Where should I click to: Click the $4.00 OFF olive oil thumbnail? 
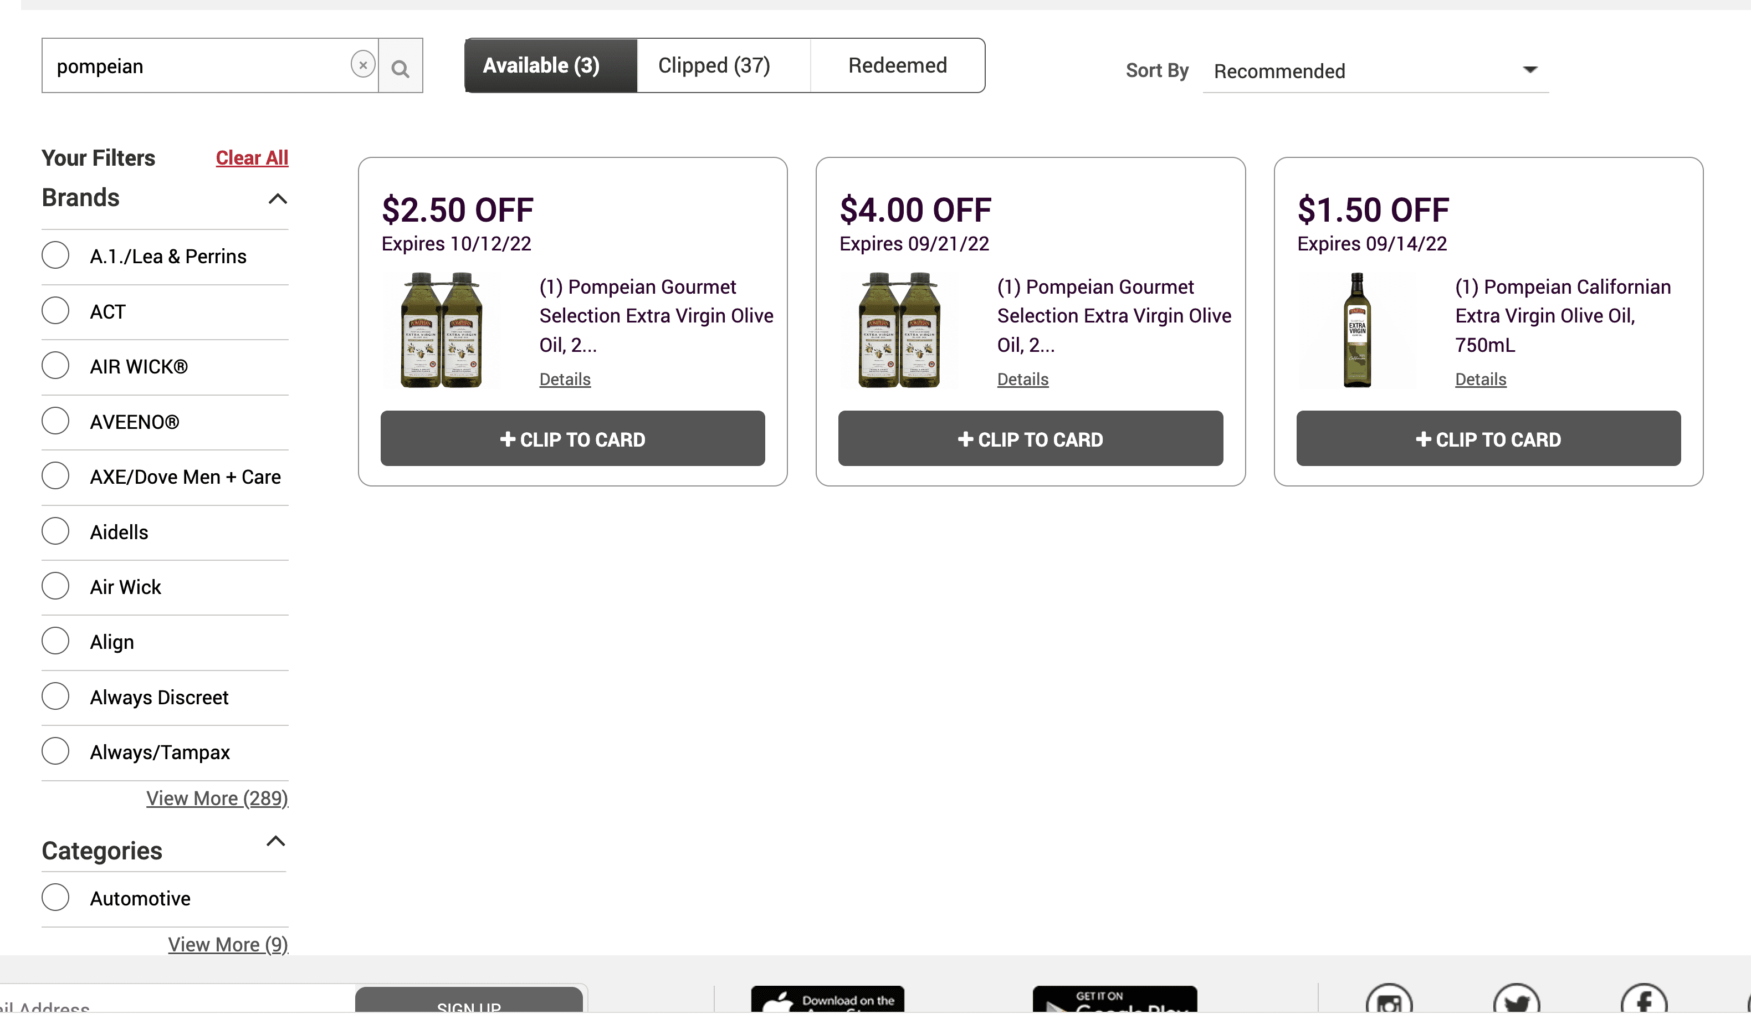click(x=899, y=330)
